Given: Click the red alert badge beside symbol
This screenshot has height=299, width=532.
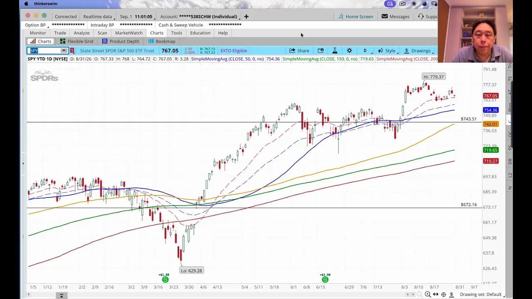Looking at the screenshot, I should tap(72, 51).
